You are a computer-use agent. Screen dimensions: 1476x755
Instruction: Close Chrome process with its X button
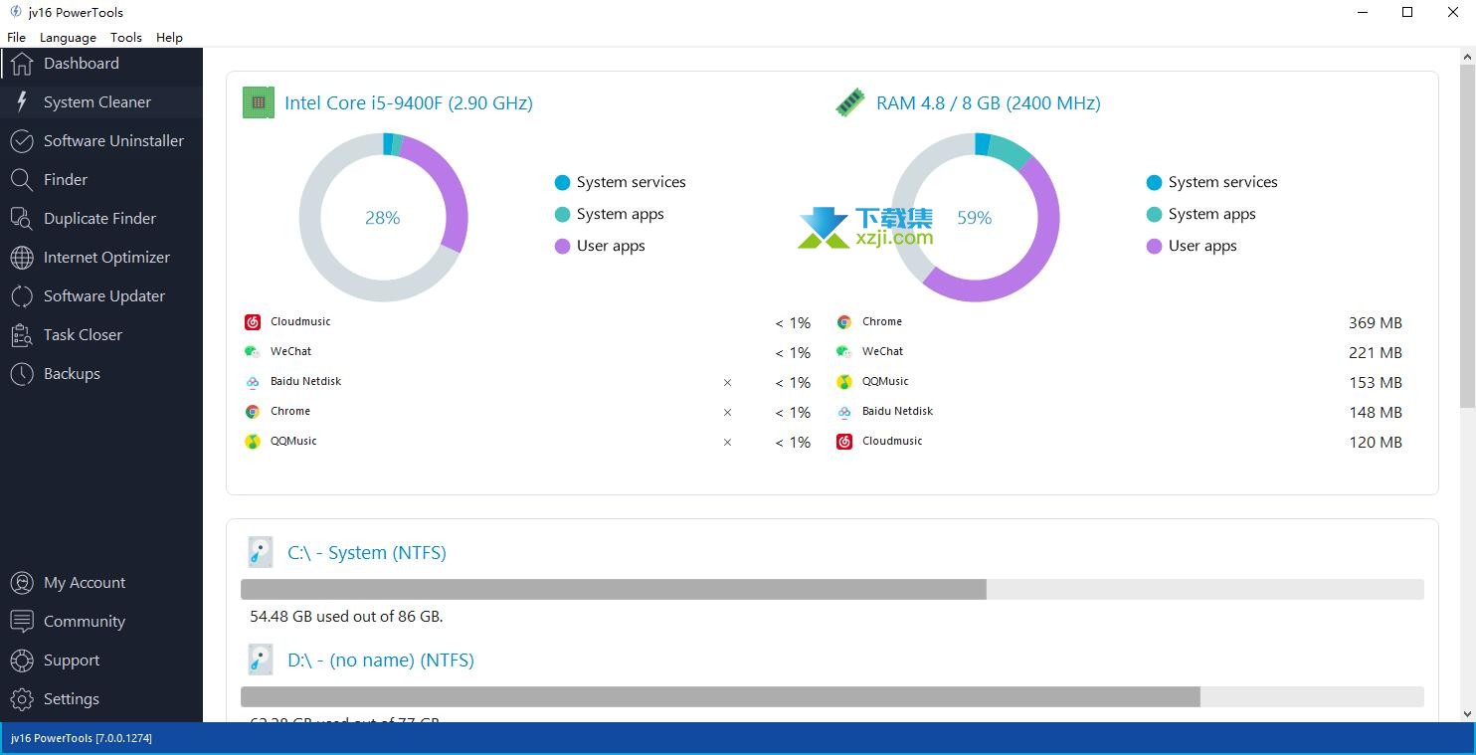(x=727, y=413)
